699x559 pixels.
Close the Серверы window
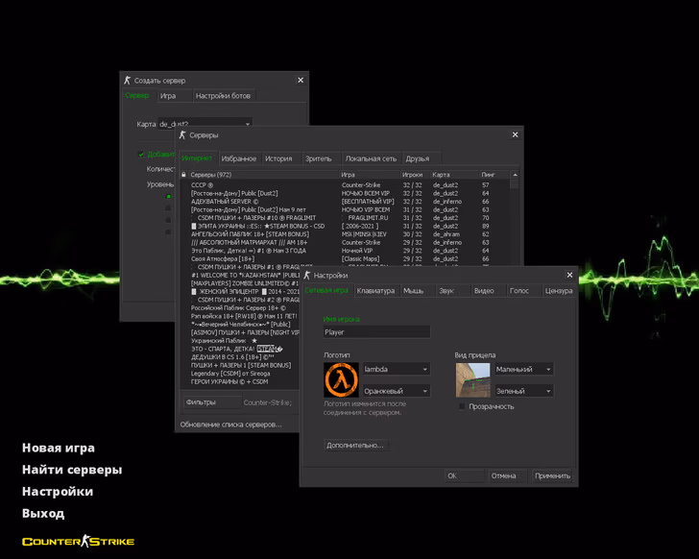[x=515, y=135]
